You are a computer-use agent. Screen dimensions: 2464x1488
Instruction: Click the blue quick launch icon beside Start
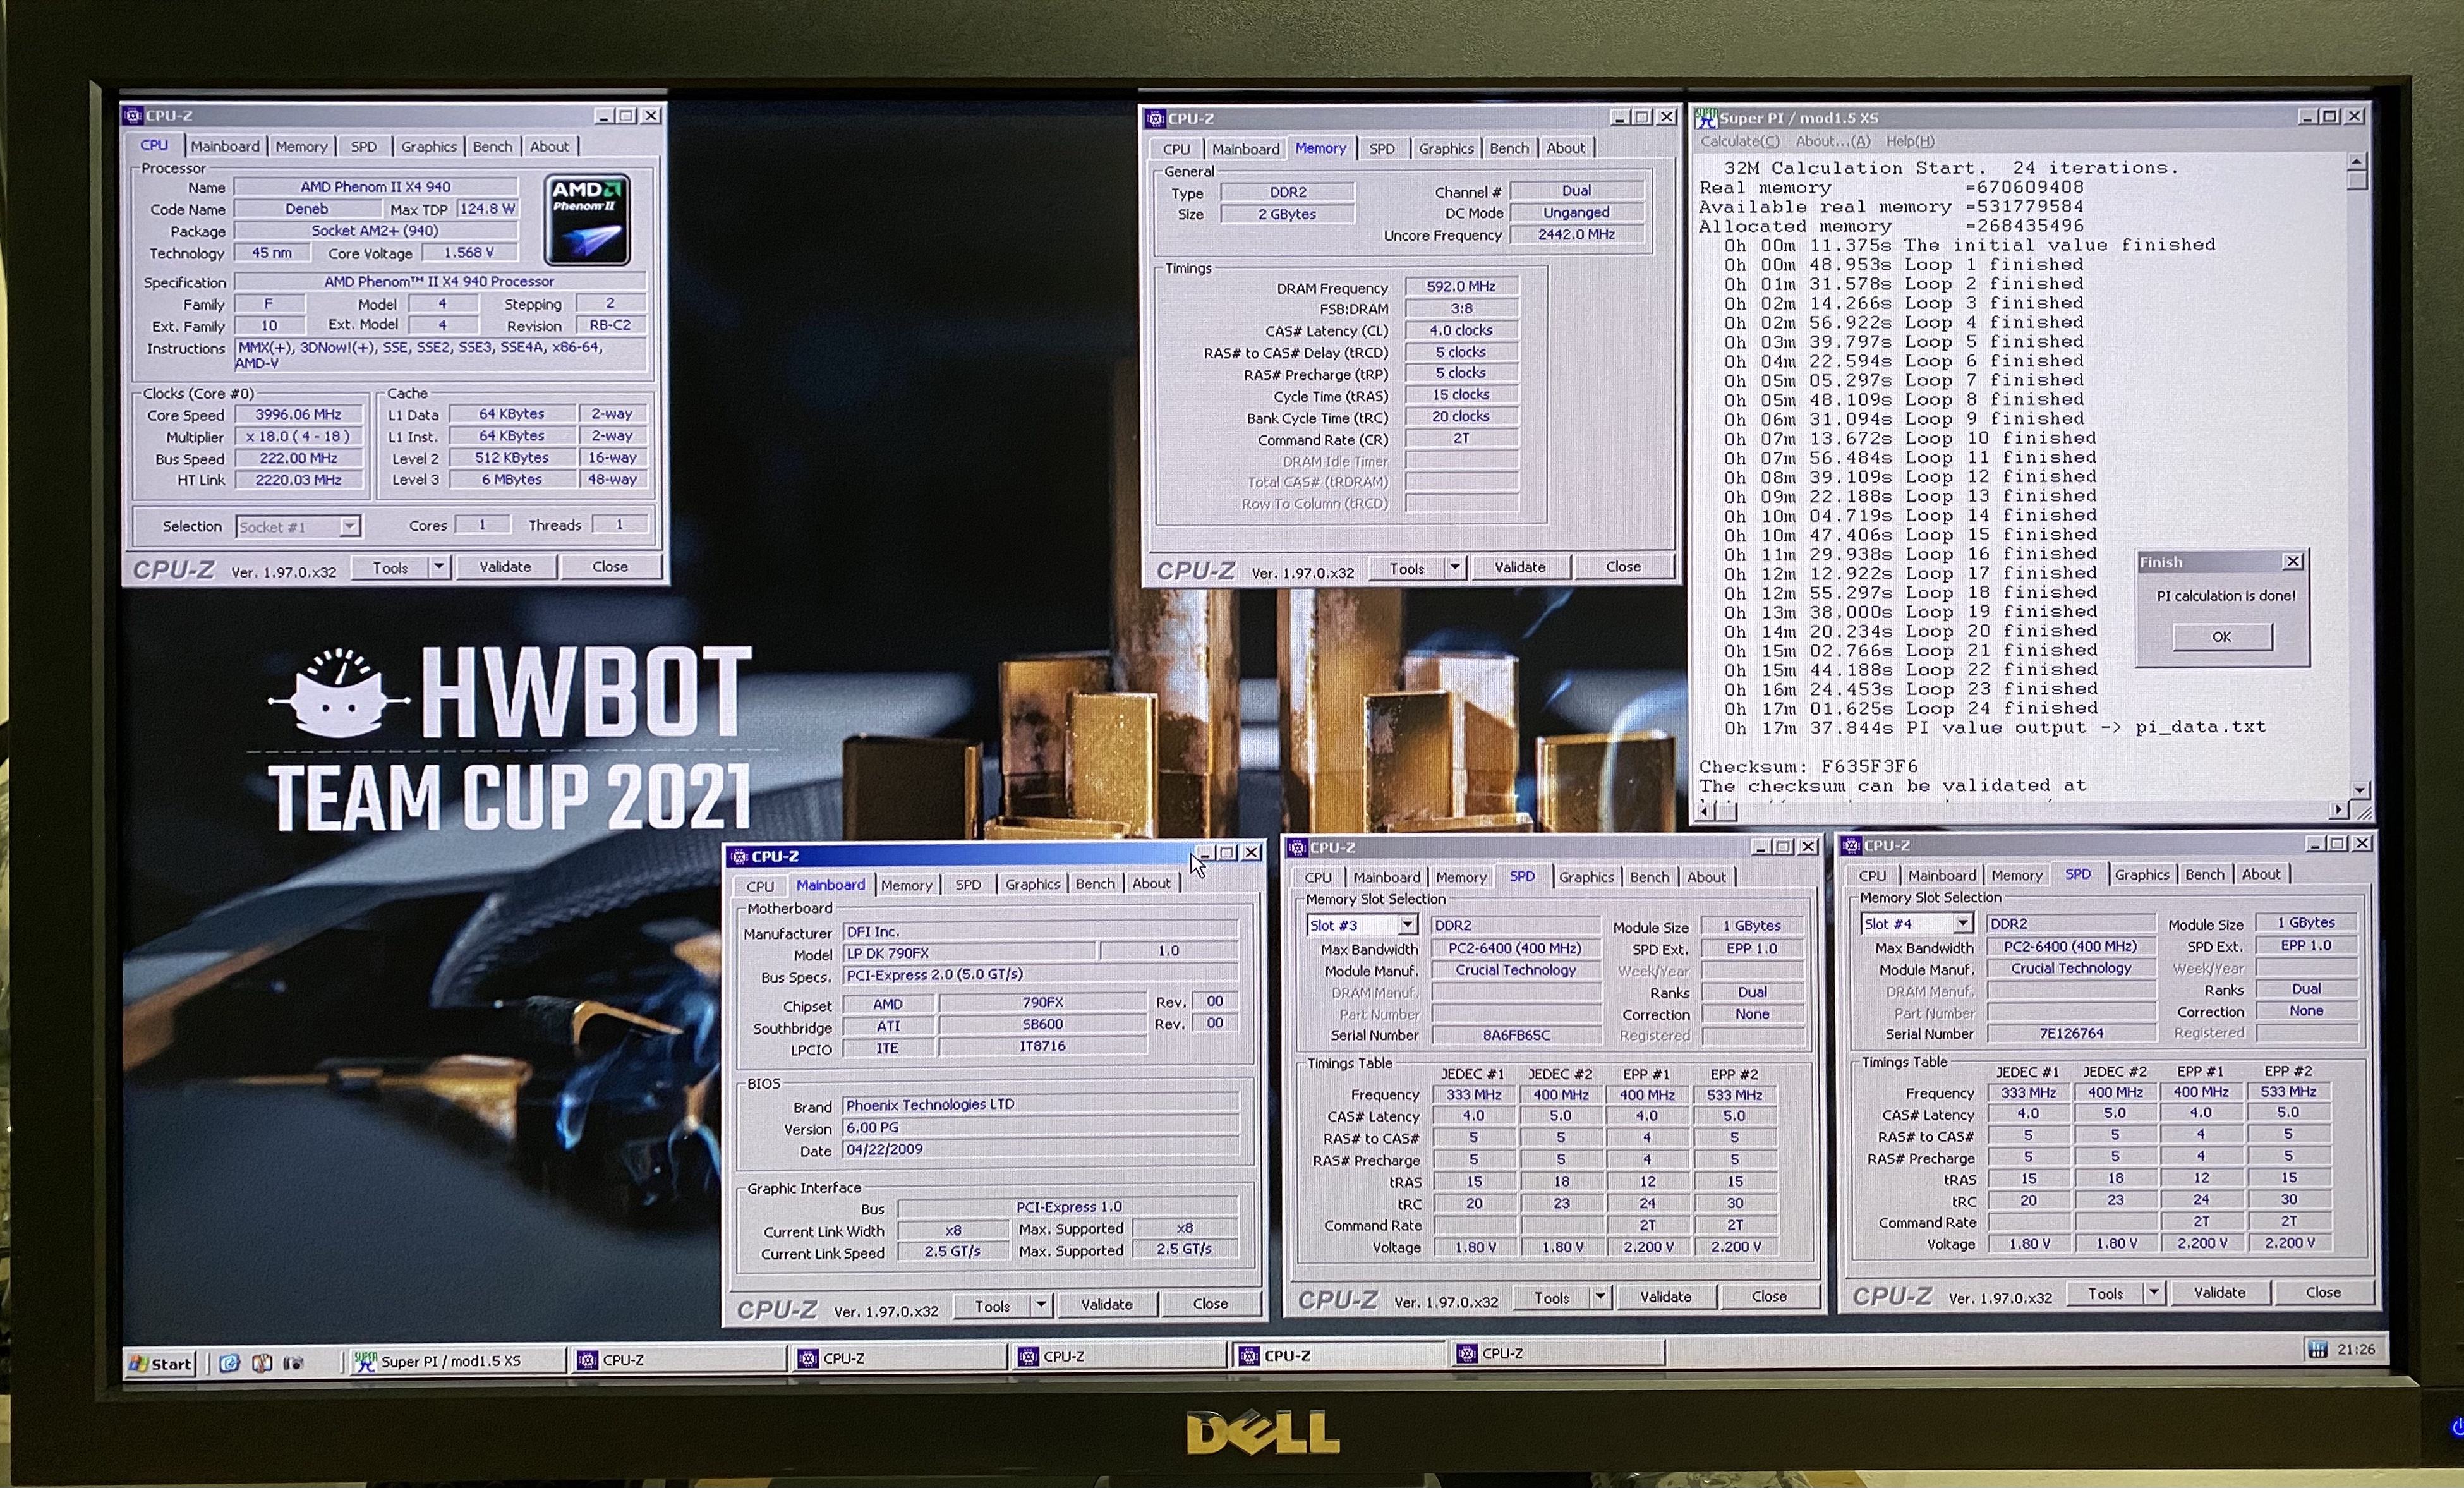(x=229, y=1363)
